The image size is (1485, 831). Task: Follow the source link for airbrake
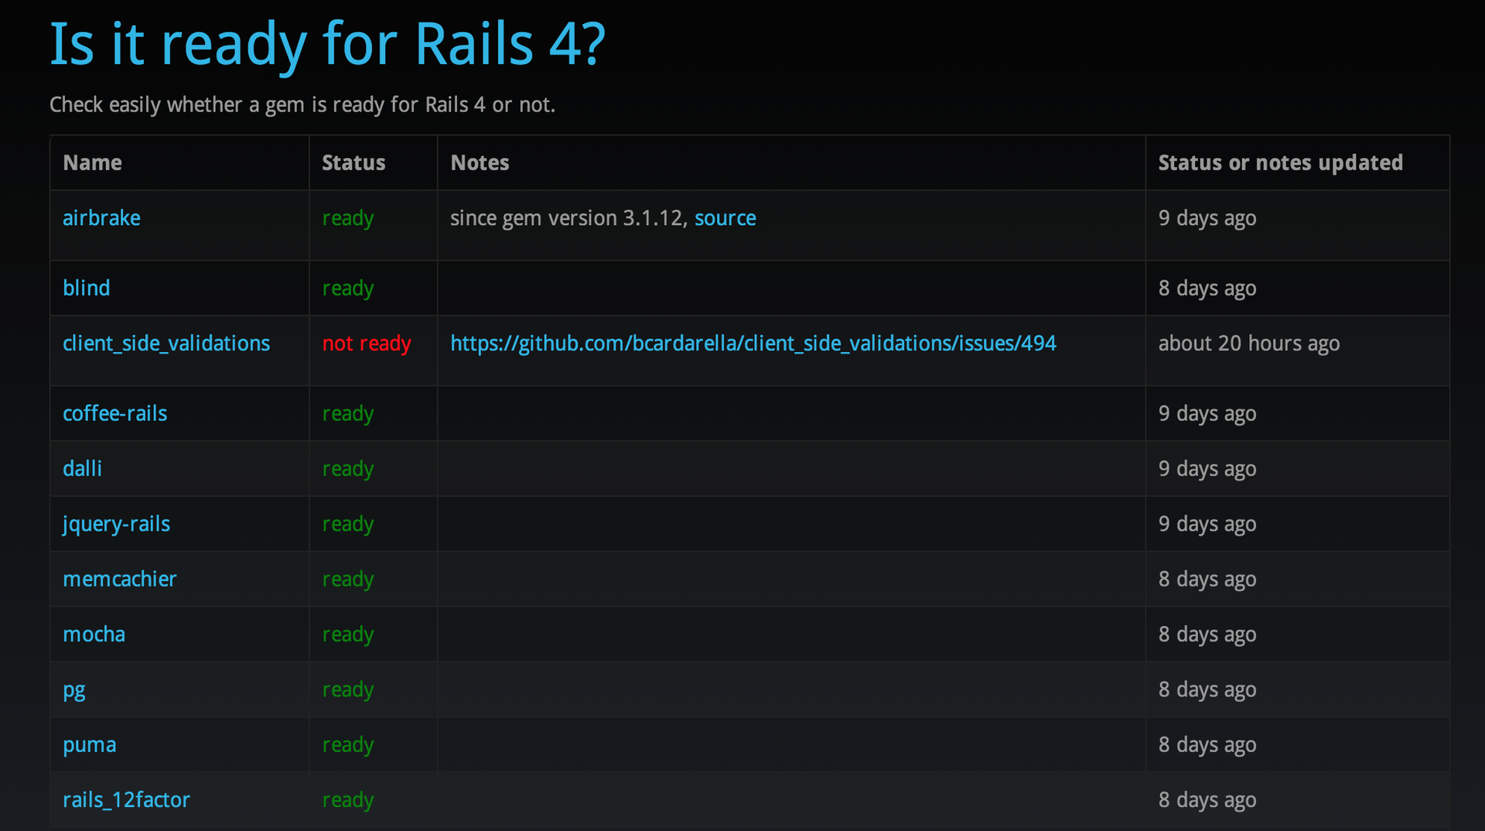725,218
